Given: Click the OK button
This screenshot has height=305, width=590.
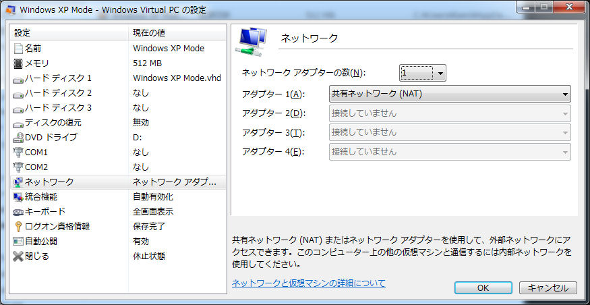Looking at the screenshot, I should click(x=483, y=287).
